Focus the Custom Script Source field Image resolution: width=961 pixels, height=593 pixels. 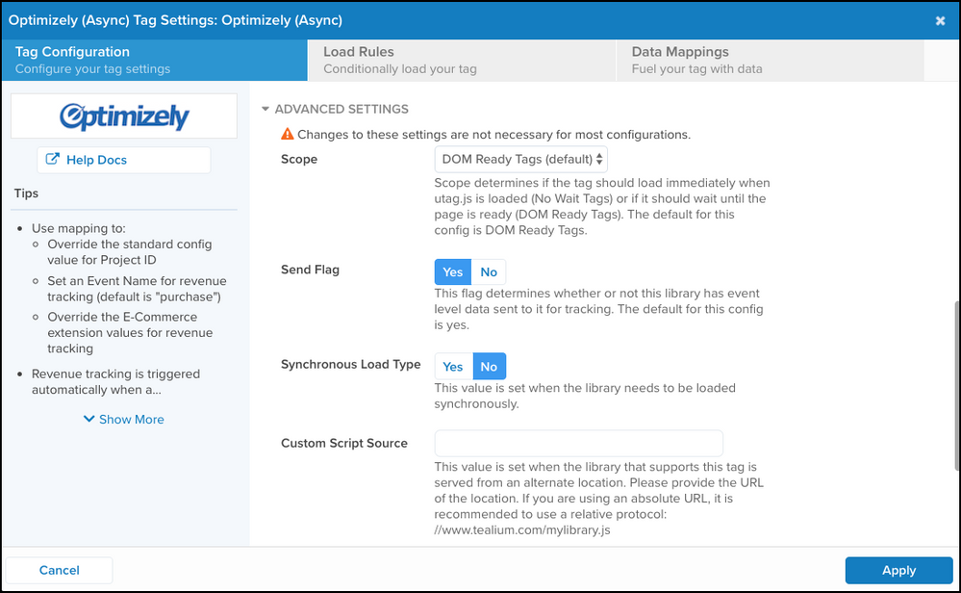[x=578, y=443]
